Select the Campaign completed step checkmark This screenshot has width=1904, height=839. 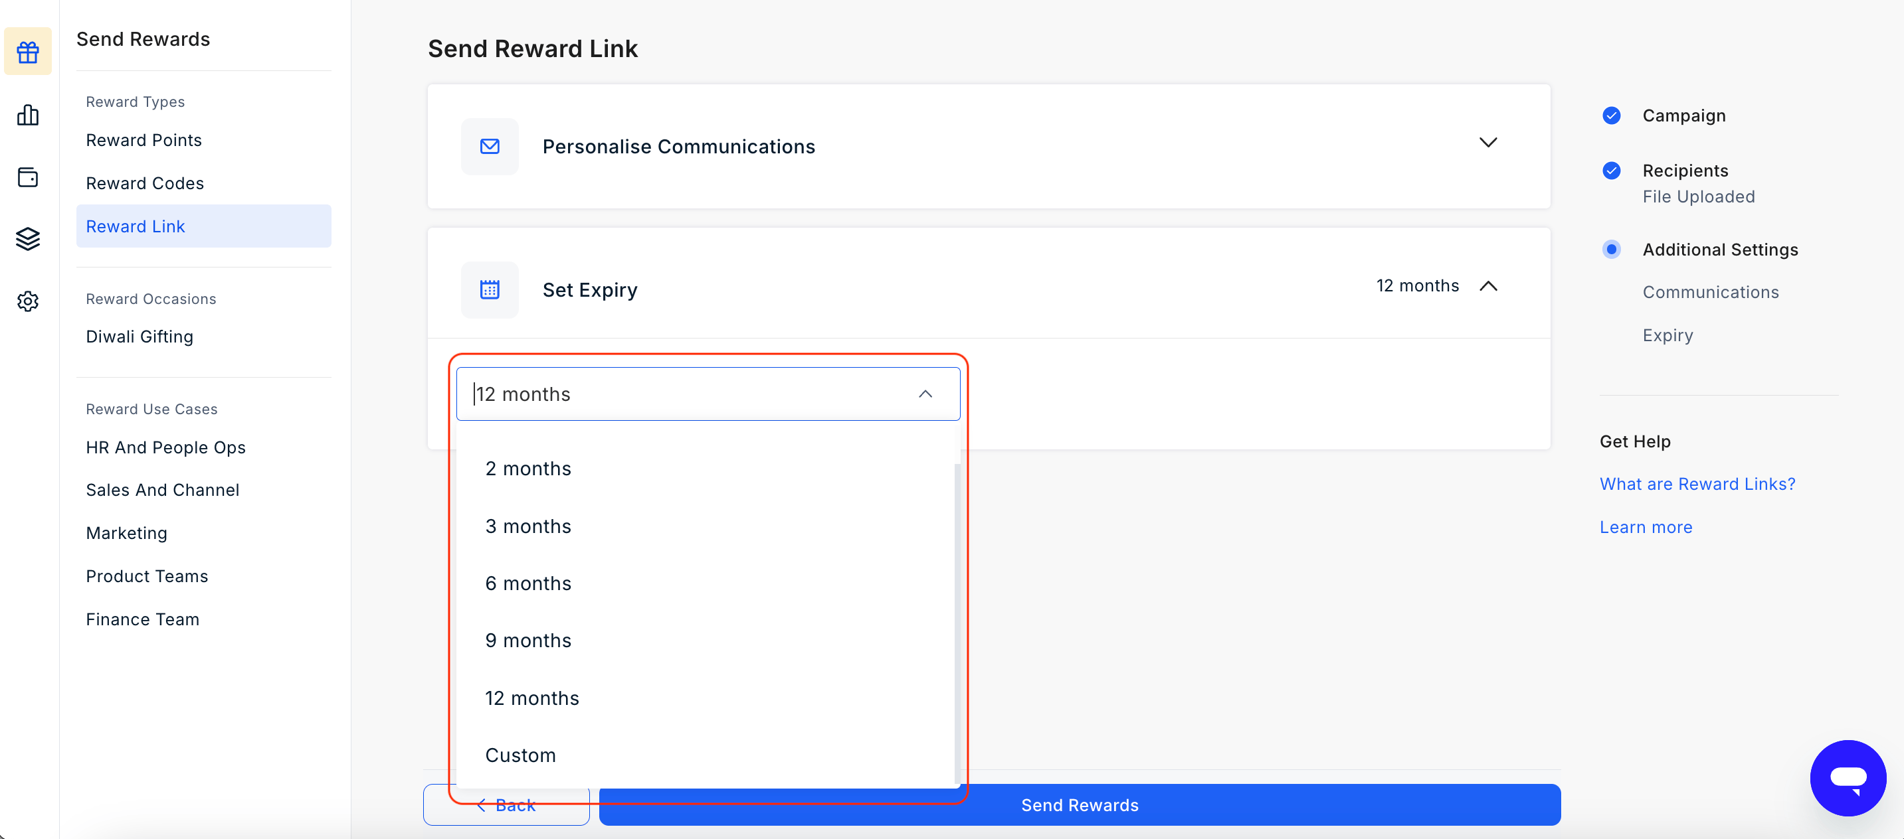click(1611, 115)
